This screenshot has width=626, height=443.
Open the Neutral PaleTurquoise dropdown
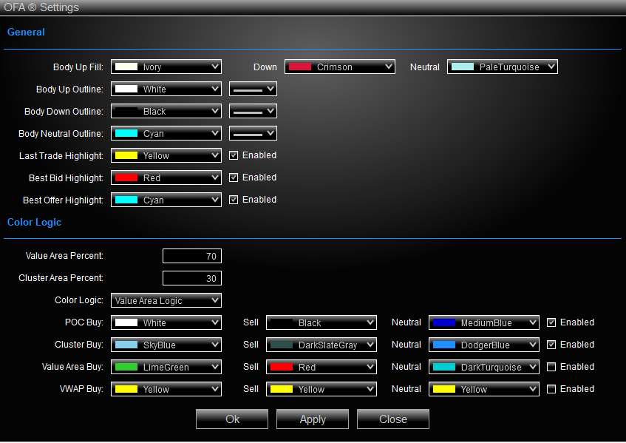coord(503,67)
